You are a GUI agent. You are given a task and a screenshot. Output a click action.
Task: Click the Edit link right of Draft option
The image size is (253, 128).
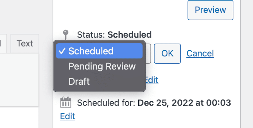click(152, 80)
